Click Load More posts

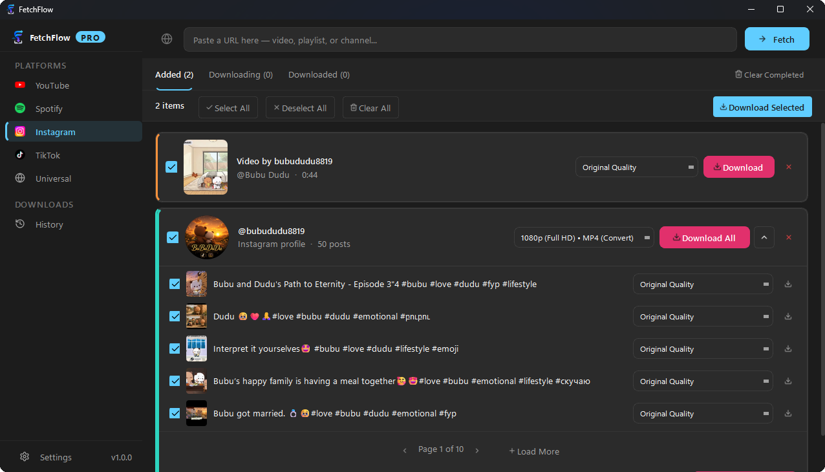click(534, 451)
